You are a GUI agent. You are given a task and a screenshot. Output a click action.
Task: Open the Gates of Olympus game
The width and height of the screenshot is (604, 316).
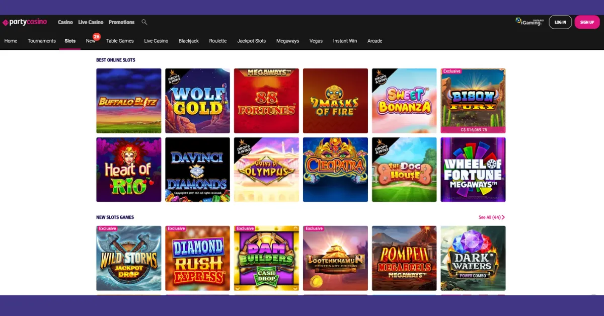coord(266,170)
